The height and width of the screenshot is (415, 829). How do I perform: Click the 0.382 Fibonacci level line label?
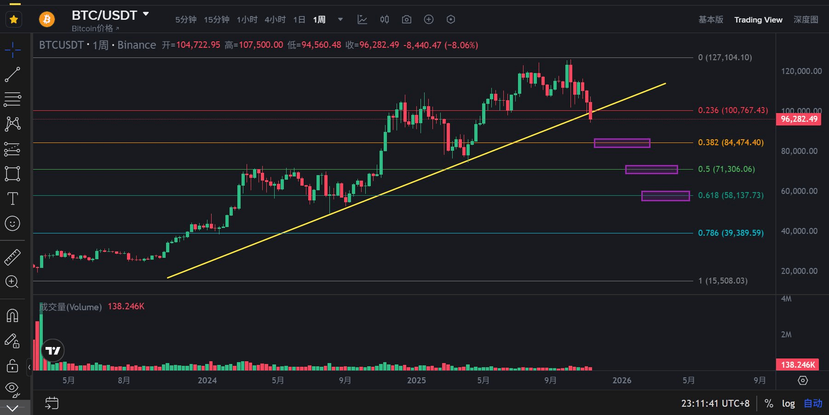pyautogui.click(x=731, y=142)
